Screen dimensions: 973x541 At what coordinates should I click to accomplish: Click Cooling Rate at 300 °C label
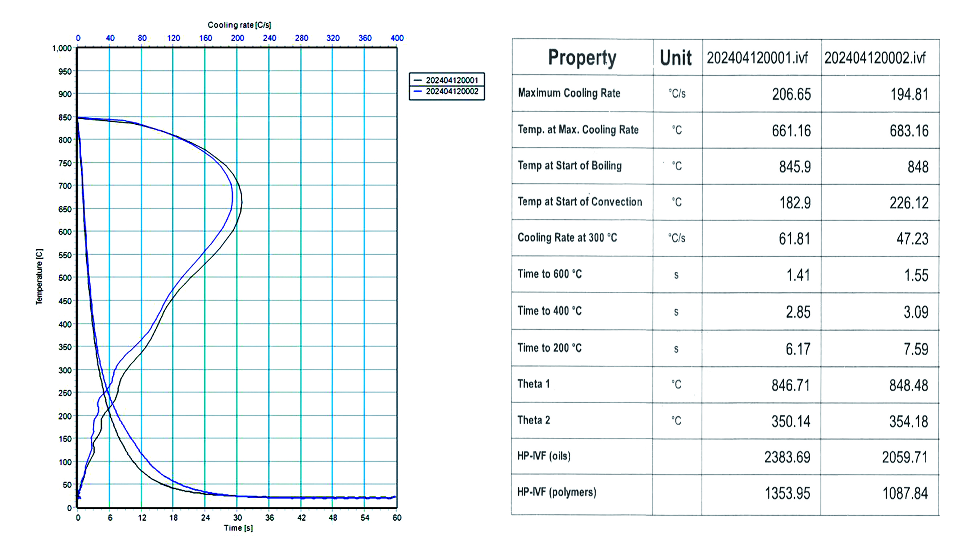coord(567,238)
